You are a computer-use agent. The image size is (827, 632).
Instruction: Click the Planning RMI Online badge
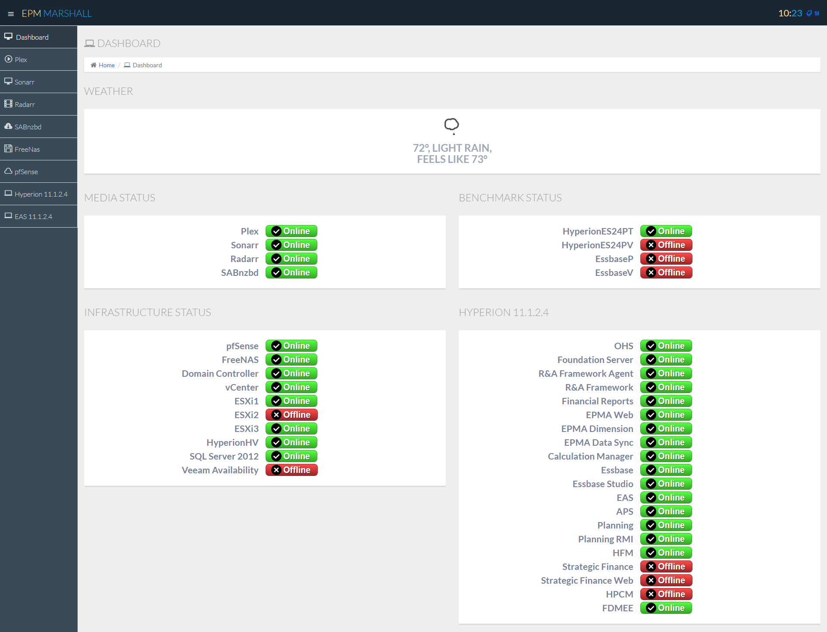pos(666,539)
